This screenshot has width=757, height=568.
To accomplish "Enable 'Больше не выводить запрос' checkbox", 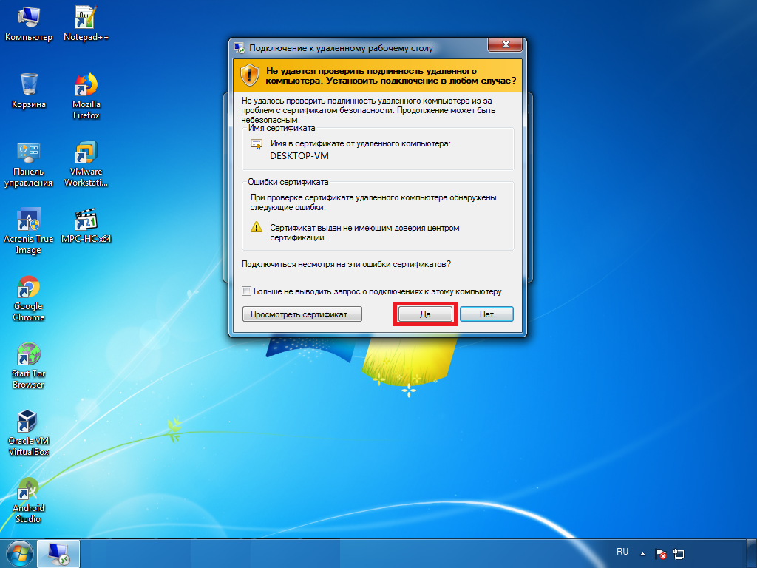I will point(247,291).
